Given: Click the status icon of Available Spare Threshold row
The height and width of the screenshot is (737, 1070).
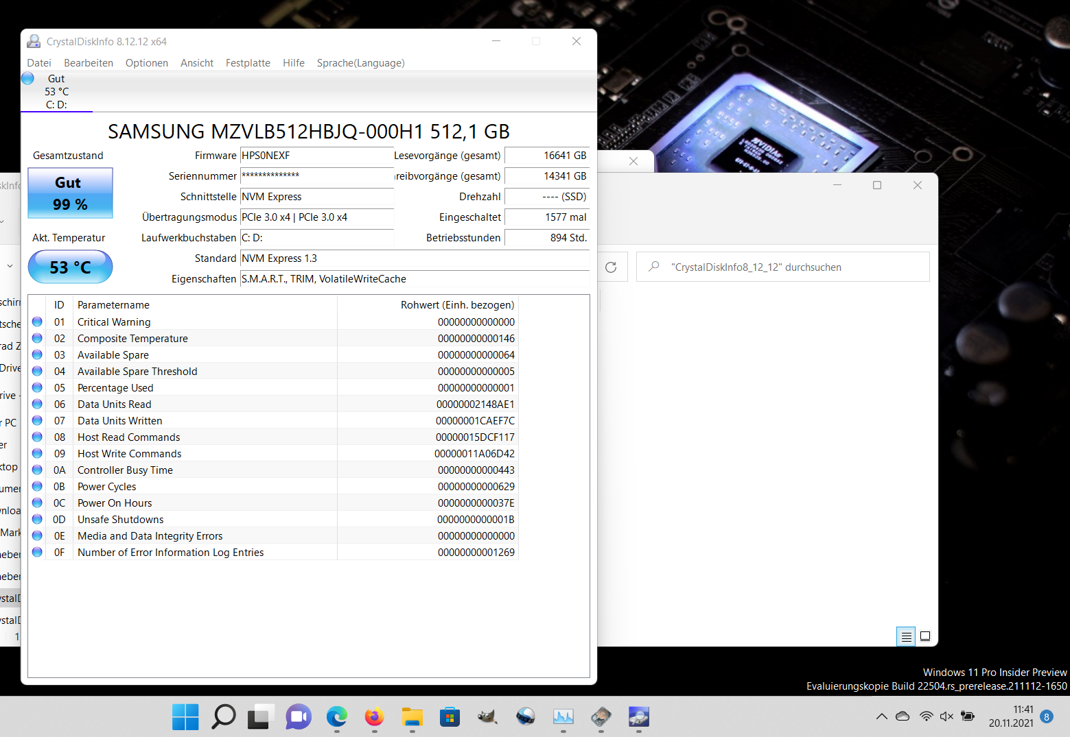Looking at the screenshot, I should (37, 371).
